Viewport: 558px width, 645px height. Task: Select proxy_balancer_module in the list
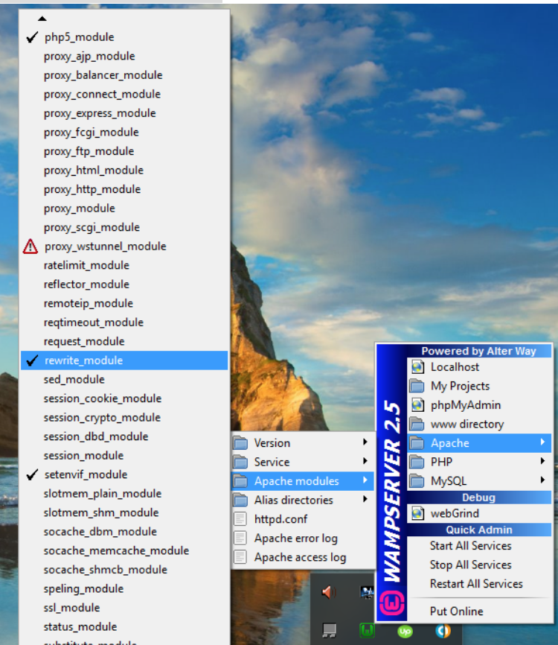tap(124, 75)
